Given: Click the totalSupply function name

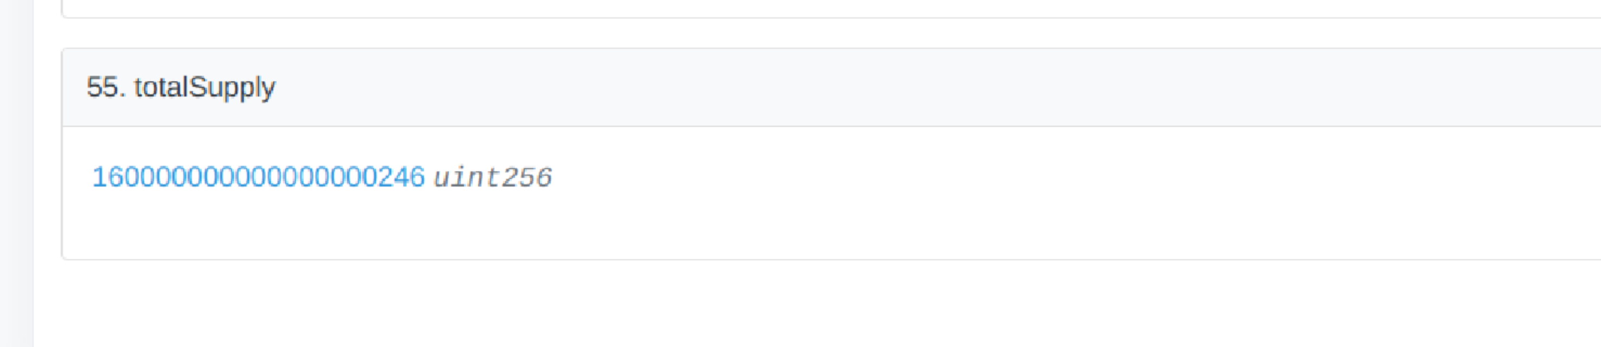Looking at the screenshot, I should coord(204,88).
